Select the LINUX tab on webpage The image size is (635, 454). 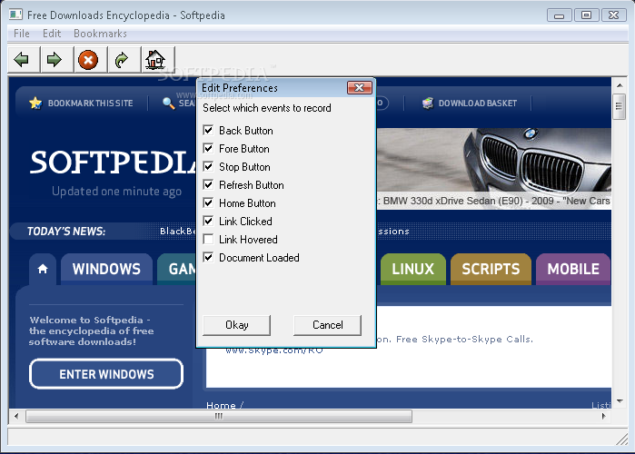[x=412, y=269]
